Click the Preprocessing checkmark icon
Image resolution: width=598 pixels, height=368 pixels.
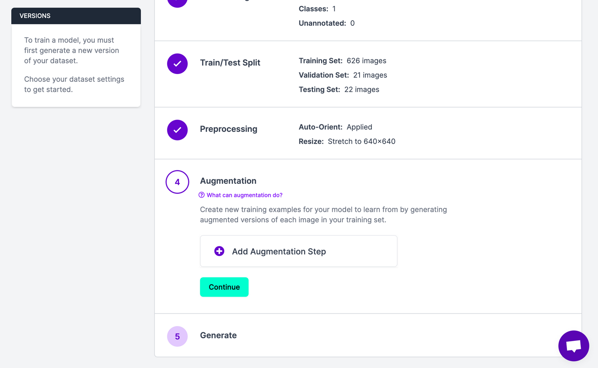[177, 130]
